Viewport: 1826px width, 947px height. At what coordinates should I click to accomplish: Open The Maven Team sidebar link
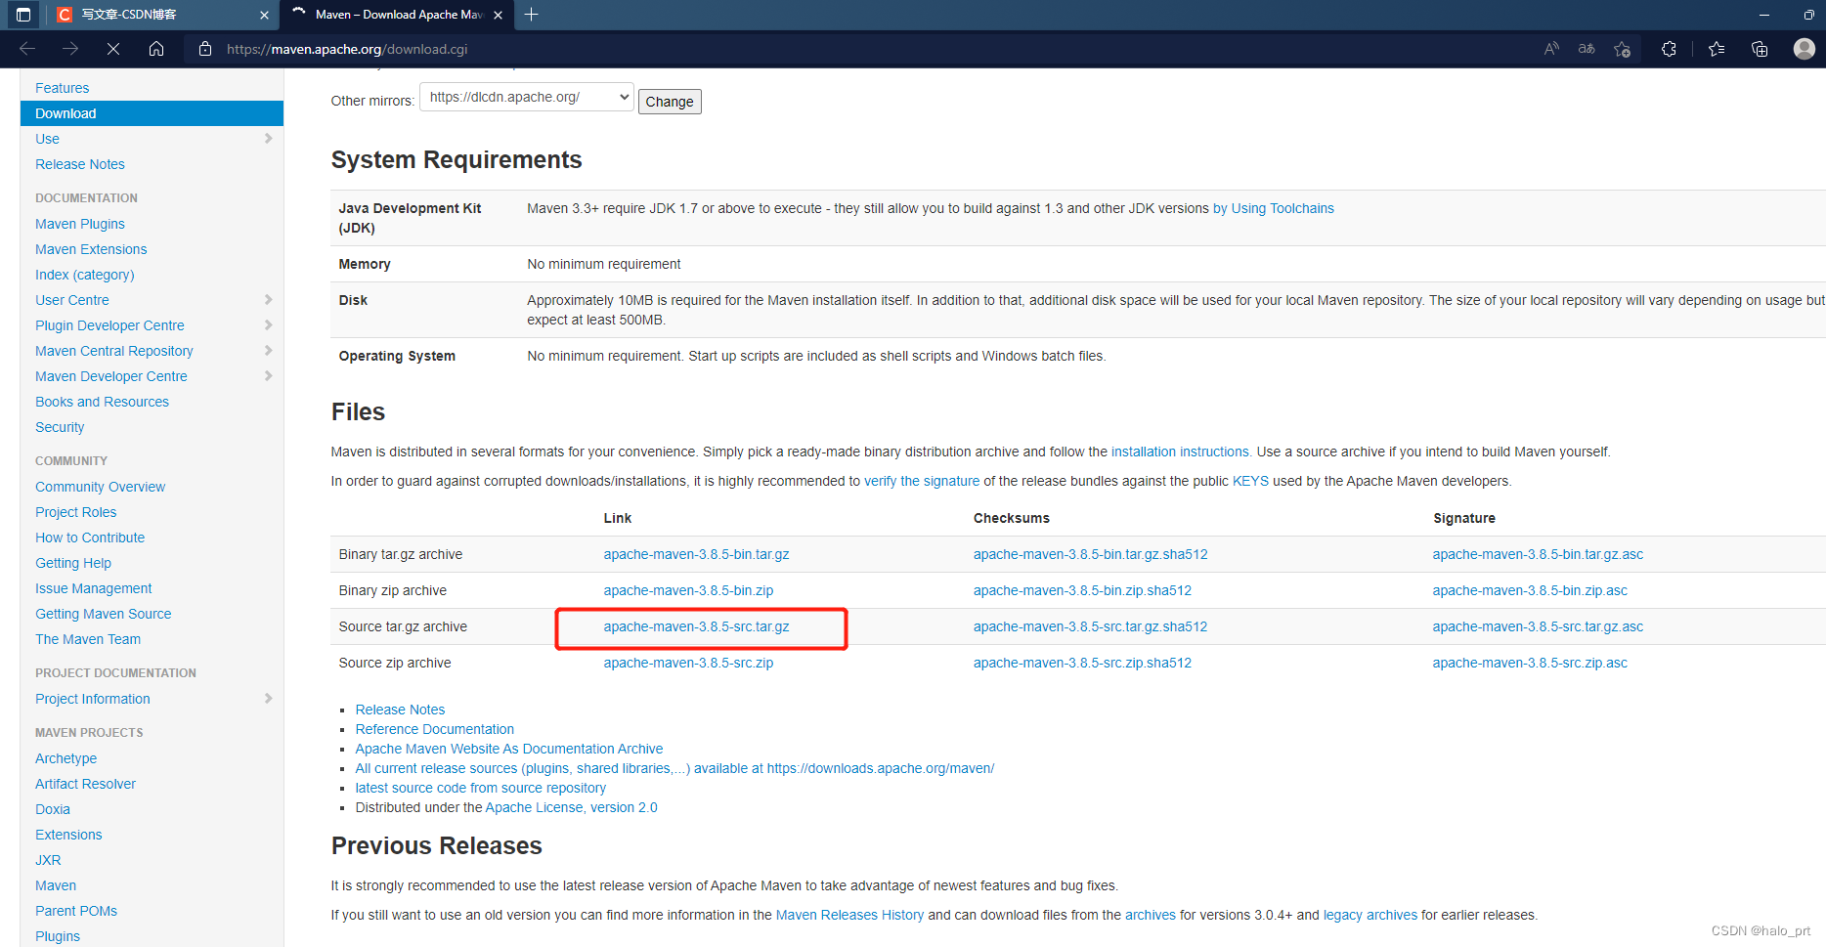[88, 639]
